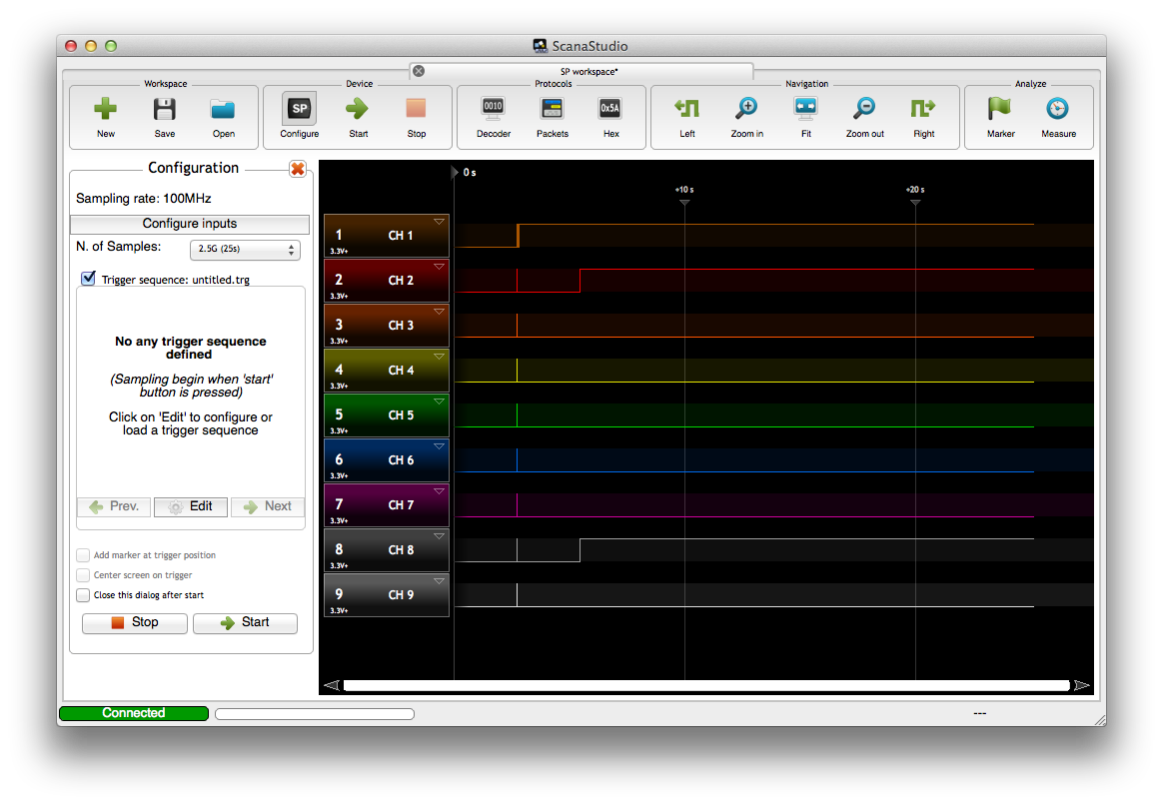Select the CH 1 channel label

(401, 236)
